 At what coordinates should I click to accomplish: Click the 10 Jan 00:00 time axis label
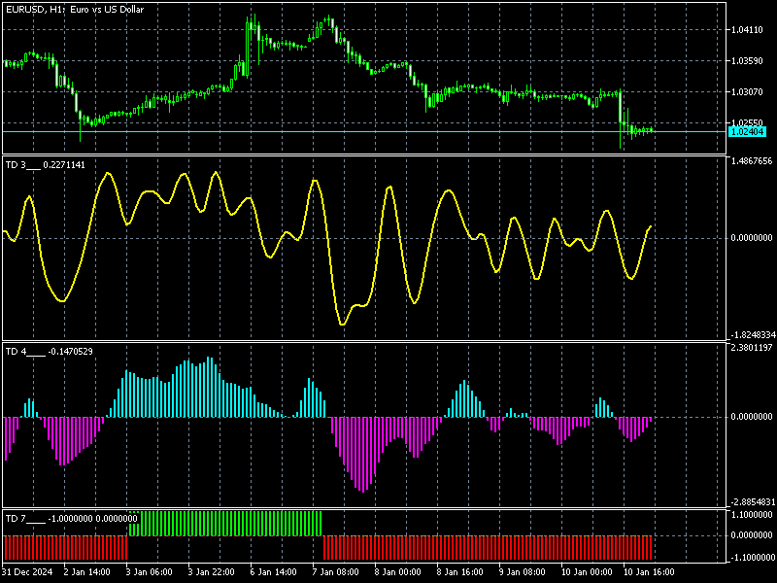tap(587, 572)
